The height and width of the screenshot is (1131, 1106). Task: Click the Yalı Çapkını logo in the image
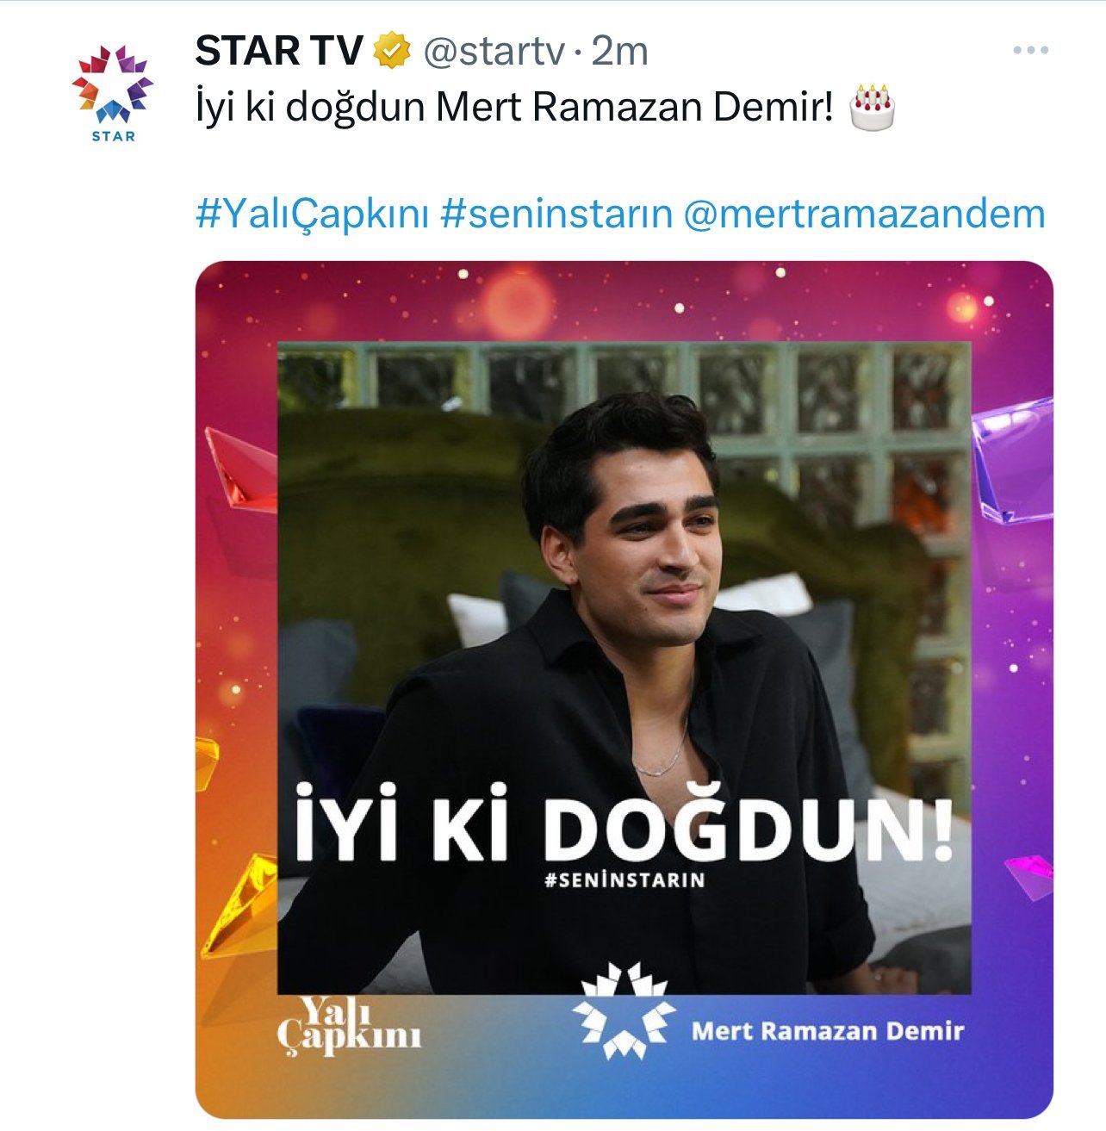pyautogui.click(x=349, y=1025)
